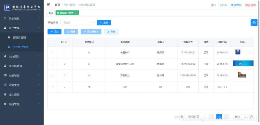The height and width of the screenshot is (125, 260).
Task: Click phone number 13999999999 cell
Action: (x=188, y=76)
